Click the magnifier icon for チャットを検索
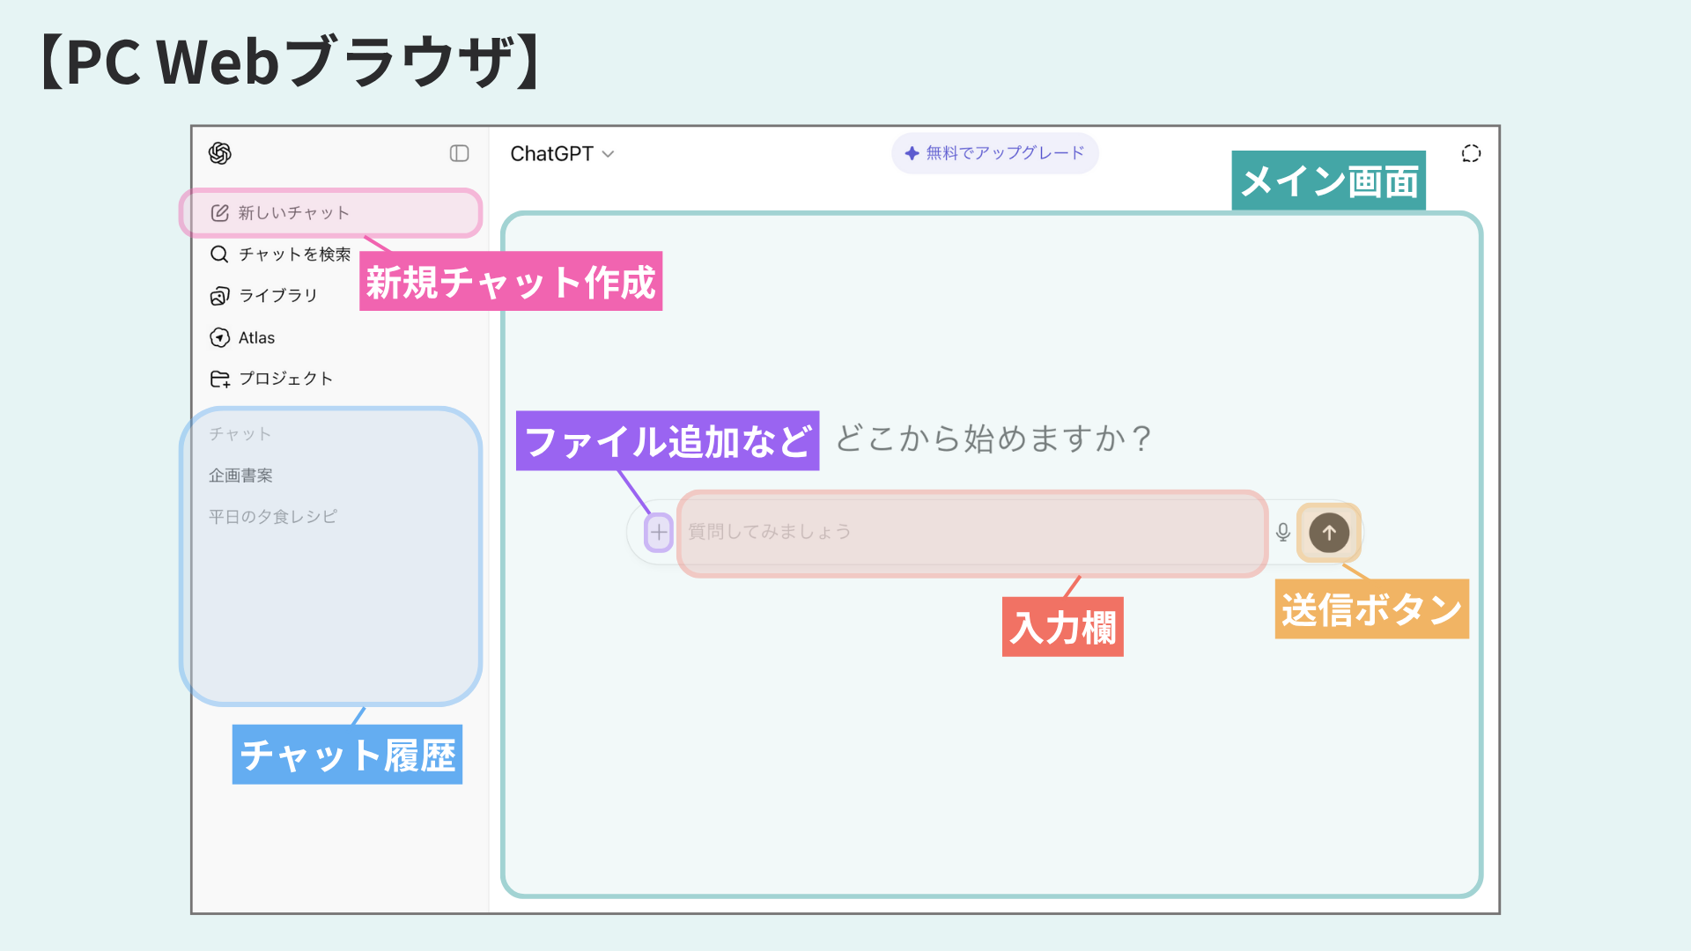Viewport: 1691px width, 951px height. pos(219,254)
